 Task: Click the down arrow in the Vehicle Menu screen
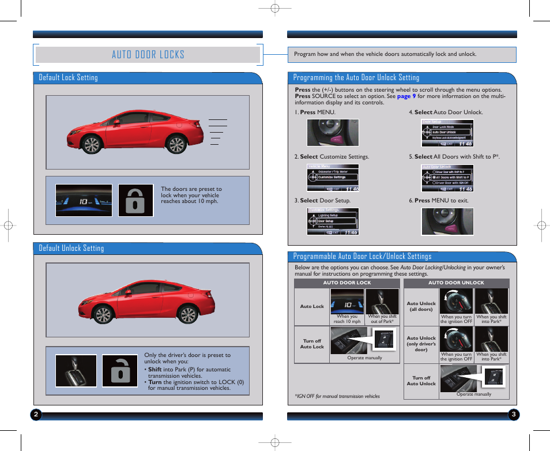coord(313,181)
